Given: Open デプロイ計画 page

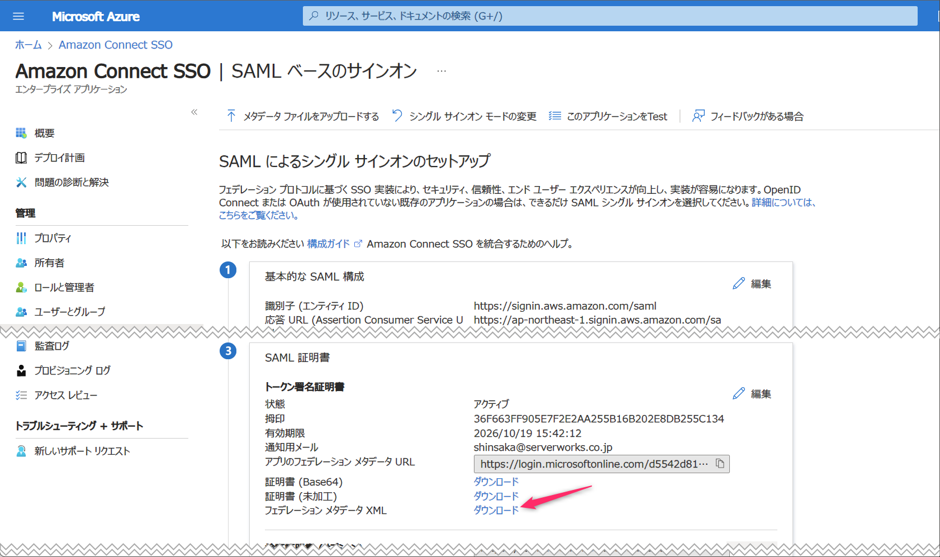Looking at the screenshot, I should click(60, 158).
